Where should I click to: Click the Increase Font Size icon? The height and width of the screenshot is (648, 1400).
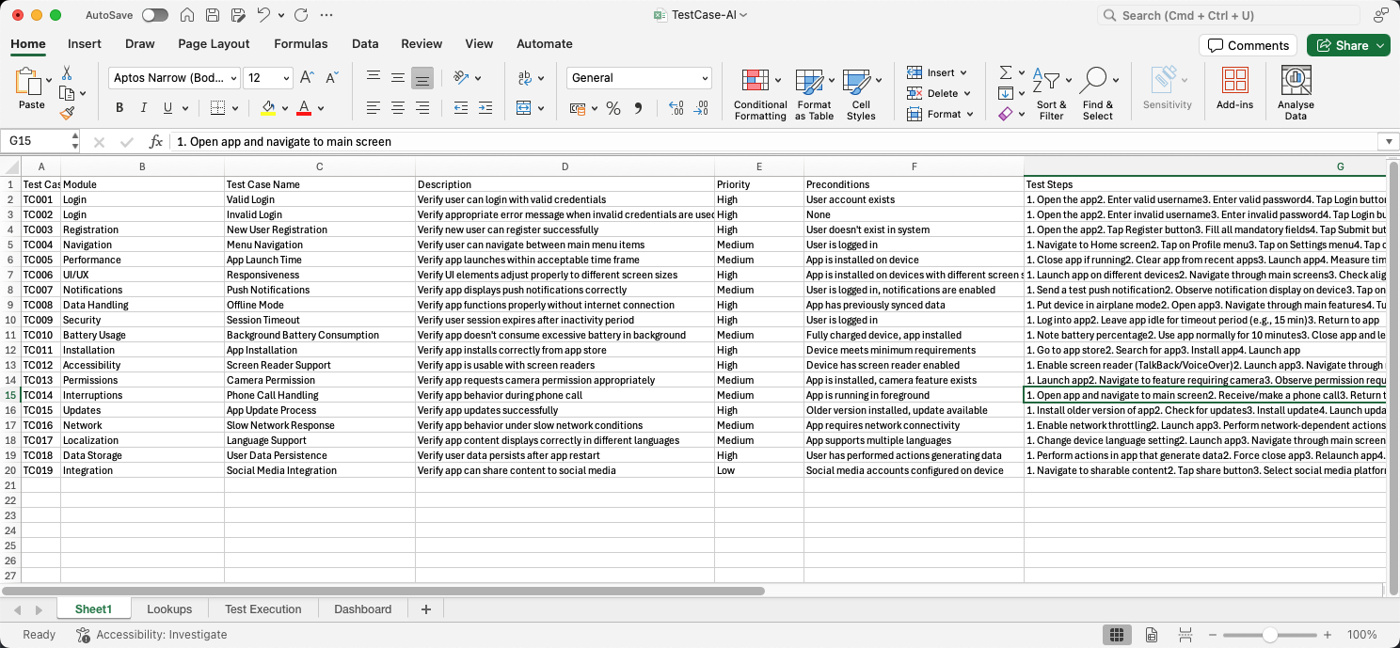point(307,78)
